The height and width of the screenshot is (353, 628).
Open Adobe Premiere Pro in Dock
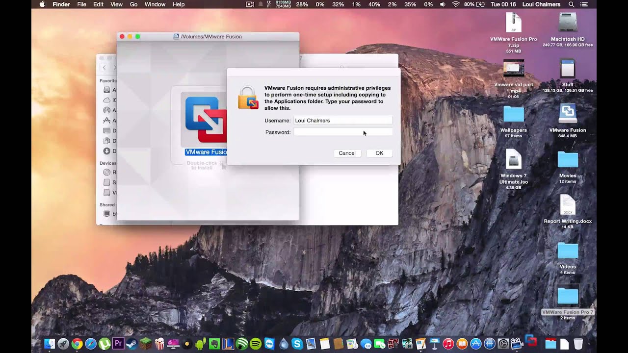(x=118, y=343)
